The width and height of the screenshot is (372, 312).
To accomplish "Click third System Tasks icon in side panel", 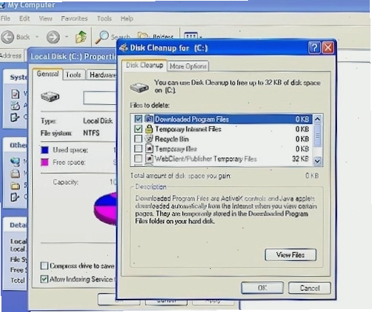I will tap(15, 117).
